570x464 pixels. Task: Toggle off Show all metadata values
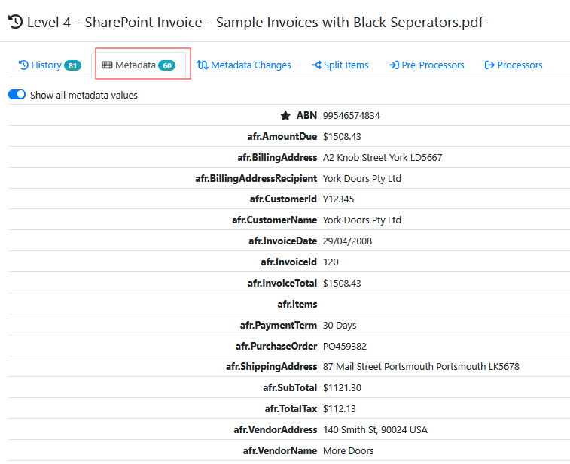17,95
